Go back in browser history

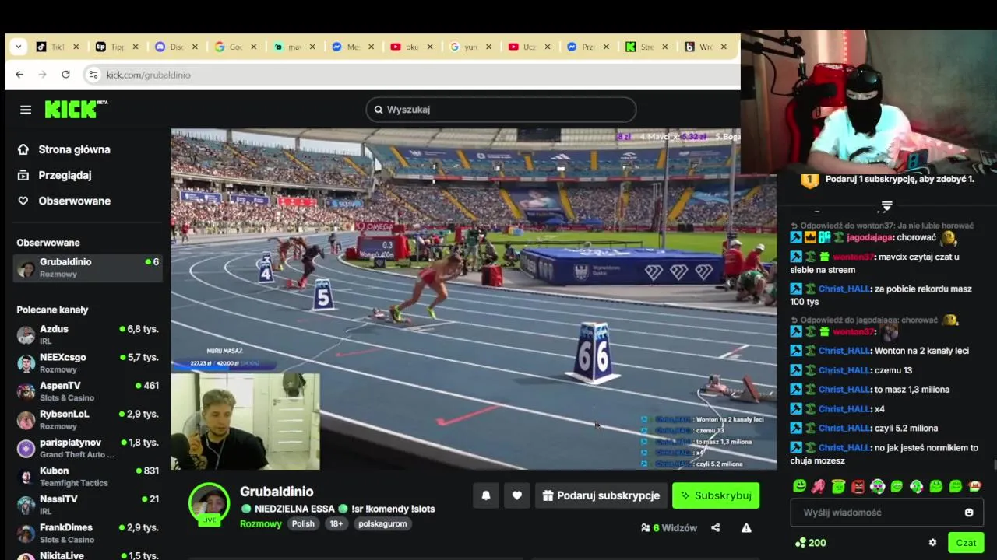tap(19, 75)
